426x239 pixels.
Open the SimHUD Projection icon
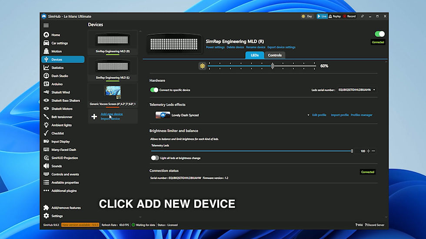[x=46, y=158]
